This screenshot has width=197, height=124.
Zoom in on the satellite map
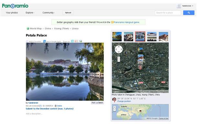click(119, 58)
